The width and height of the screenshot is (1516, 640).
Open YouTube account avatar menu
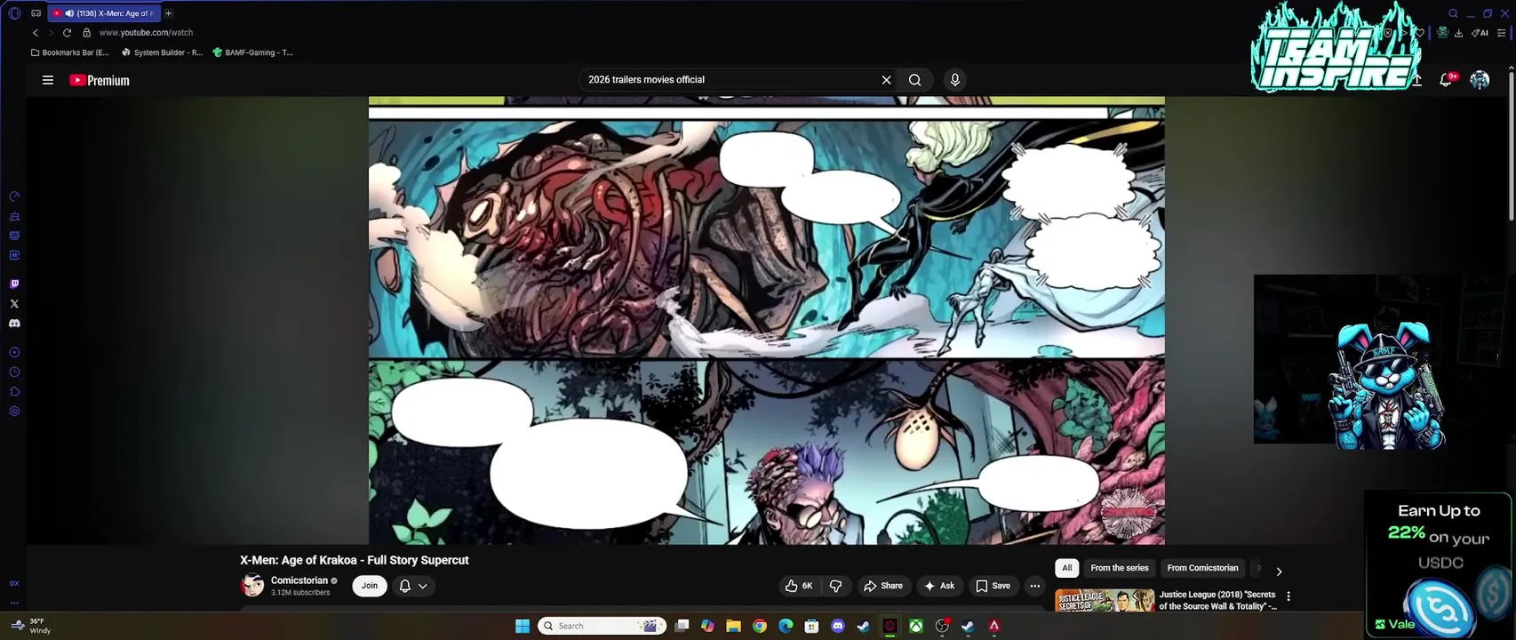point(1480,80)
